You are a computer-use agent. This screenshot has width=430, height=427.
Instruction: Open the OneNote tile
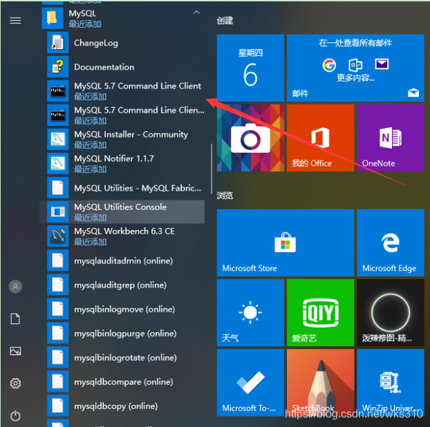(x=391, y=138)
